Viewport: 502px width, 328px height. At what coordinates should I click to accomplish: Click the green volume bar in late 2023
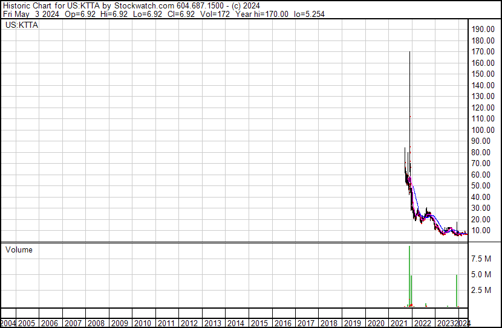[x=457, y=291]
